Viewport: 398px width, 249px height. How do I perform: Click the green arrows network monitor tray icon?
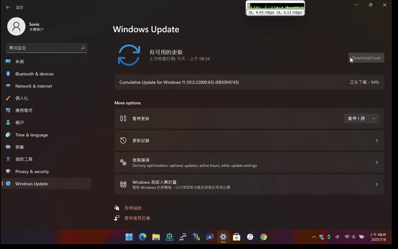click(x=329, y=237)
